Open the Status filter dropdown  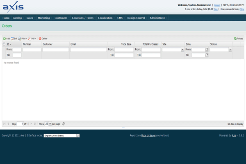pos(230,50)
